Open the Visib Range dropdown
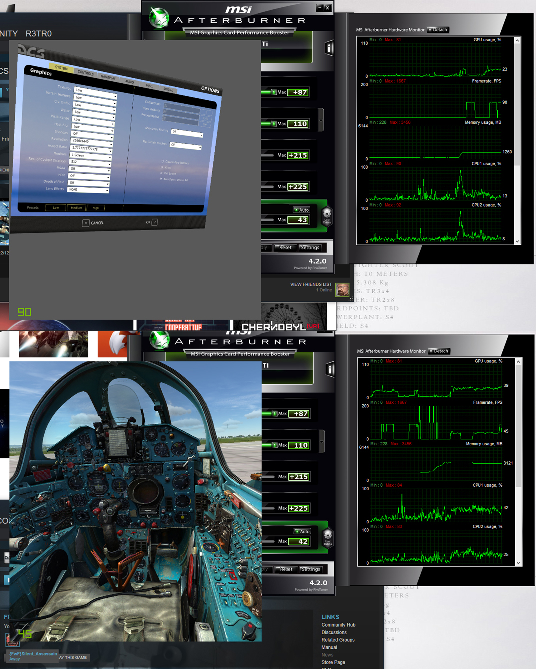Image resolution: width=536 pixels, height=669 pixels. click(x=93, y=121)
